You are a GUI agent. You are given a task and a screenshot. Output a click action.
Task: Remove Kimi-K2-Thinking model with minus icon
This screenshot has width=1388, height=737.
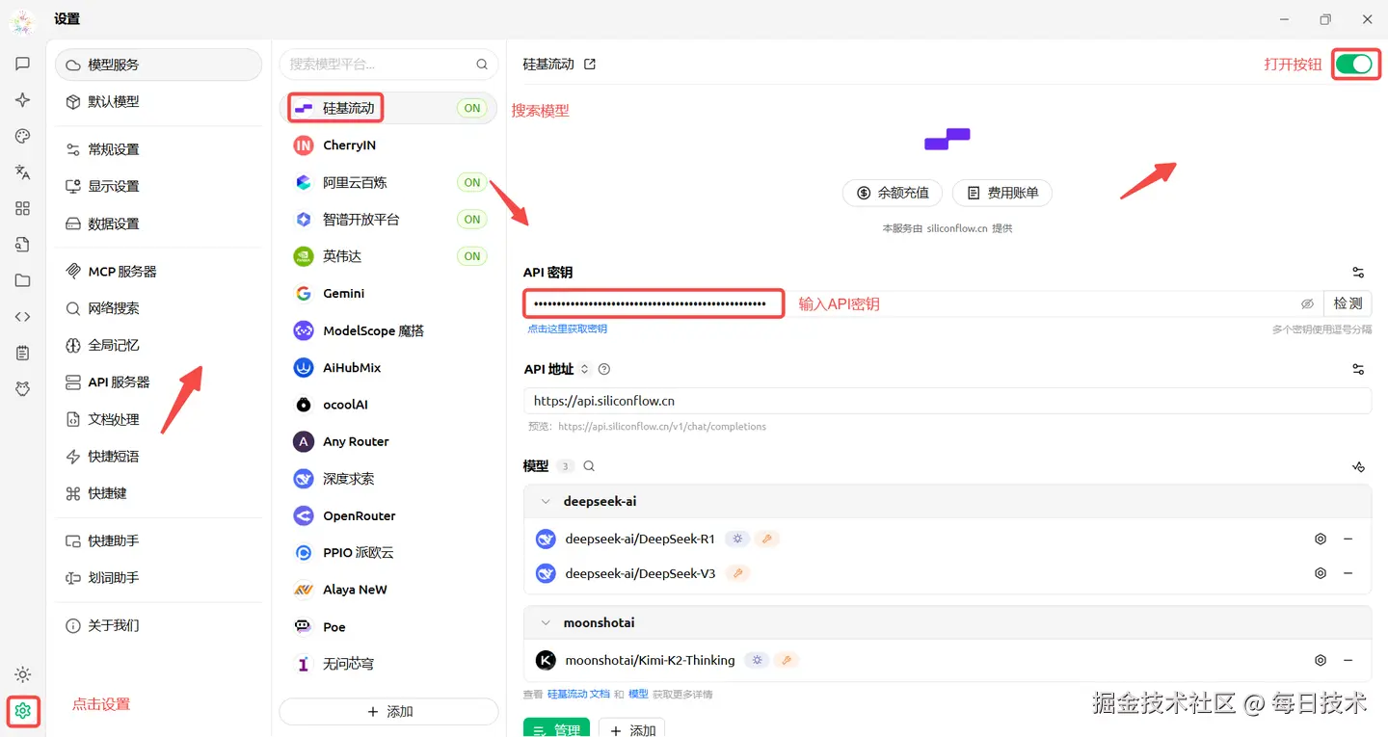tap(1348, 661)
